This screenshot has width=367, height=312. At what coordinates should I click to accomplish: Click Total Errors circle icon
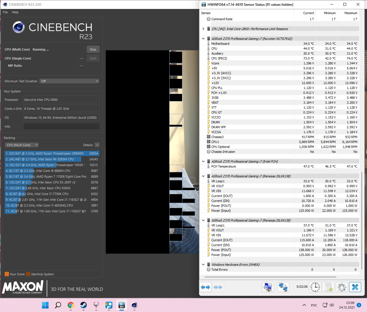[x=209, y=270]
